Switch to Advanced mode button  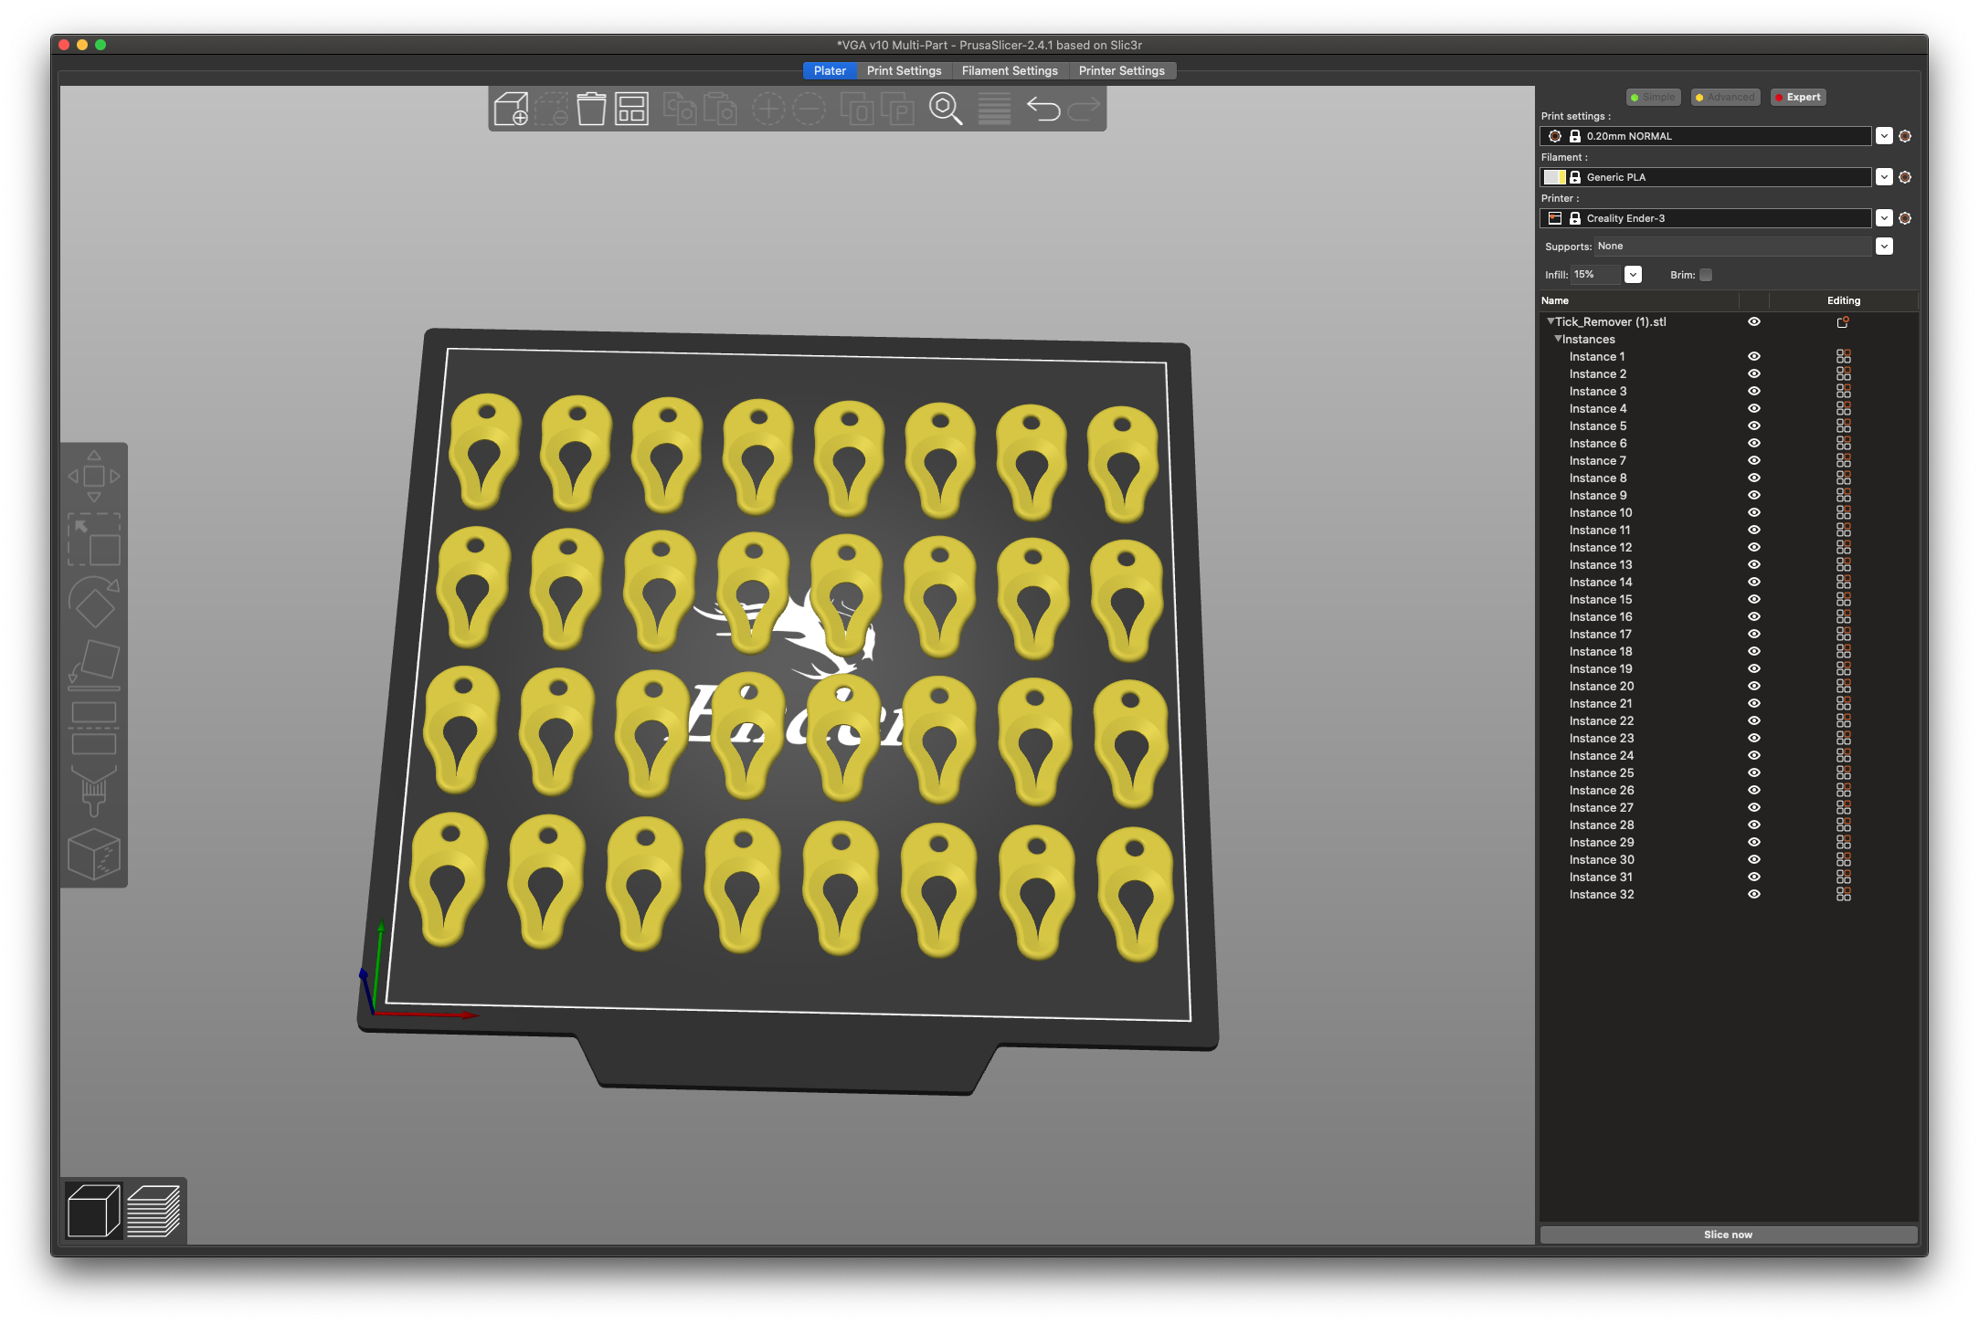point(1724,97)
